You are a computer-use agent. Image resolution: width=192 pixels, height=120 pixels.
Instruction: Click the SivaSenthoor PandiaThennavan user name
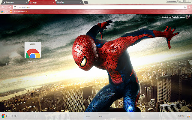point(173,17)
